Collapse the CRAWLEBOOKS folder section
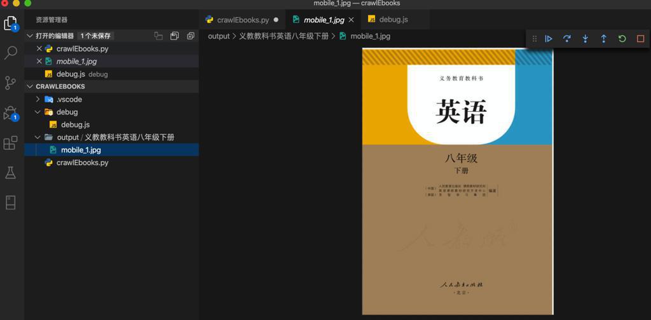This screenshot has height=320, width=651. tap(30, 86)
